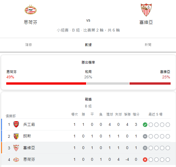This screenshot has height=167, width=176.
Task: Click the grey draw probability bar segment
Action: click(108, 83)
